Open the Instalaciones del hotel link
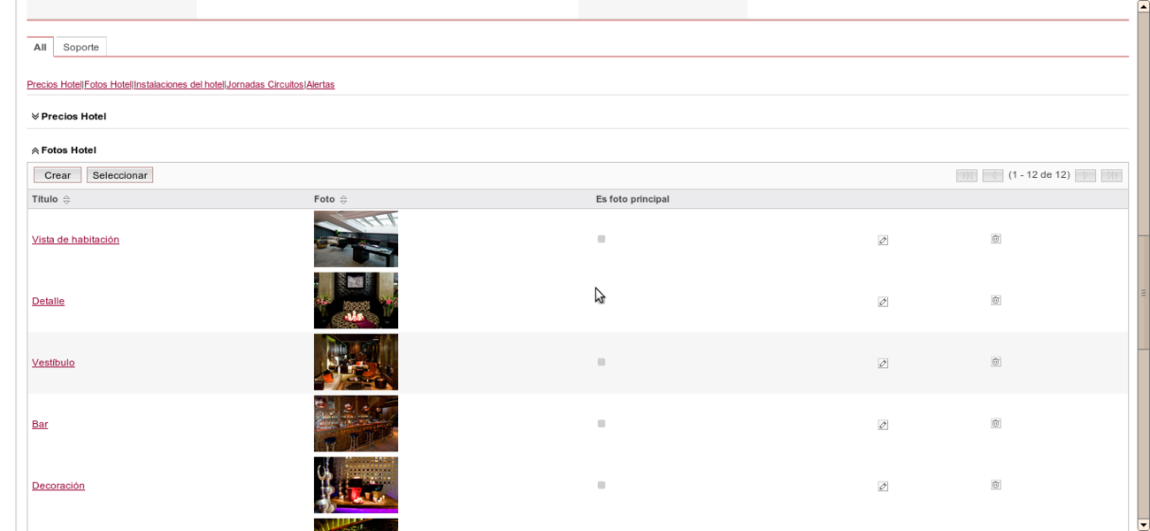The image size is (1150, 531). (179, 85)
